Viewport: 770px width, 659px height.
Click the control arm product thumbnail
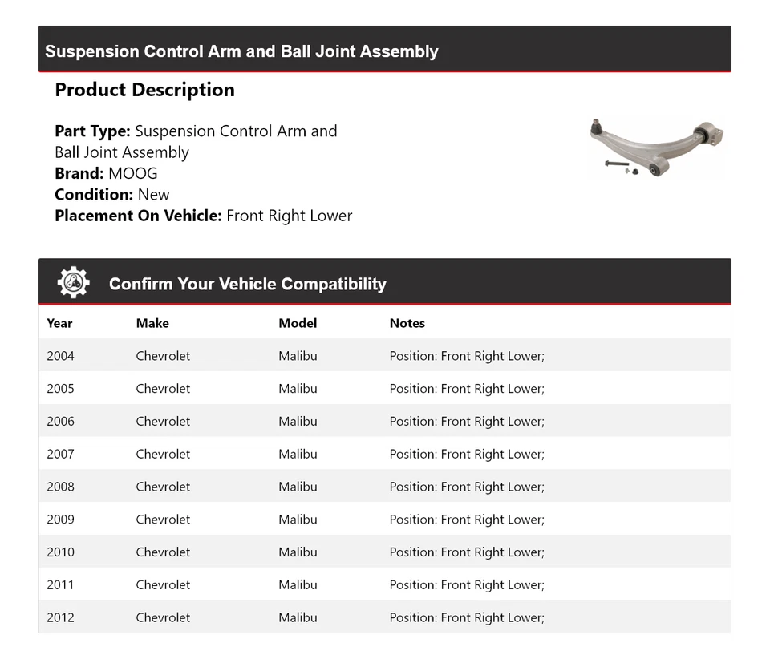[657, 148]
